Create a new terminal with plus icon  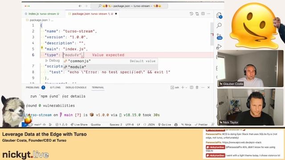(x=183, y=88)
